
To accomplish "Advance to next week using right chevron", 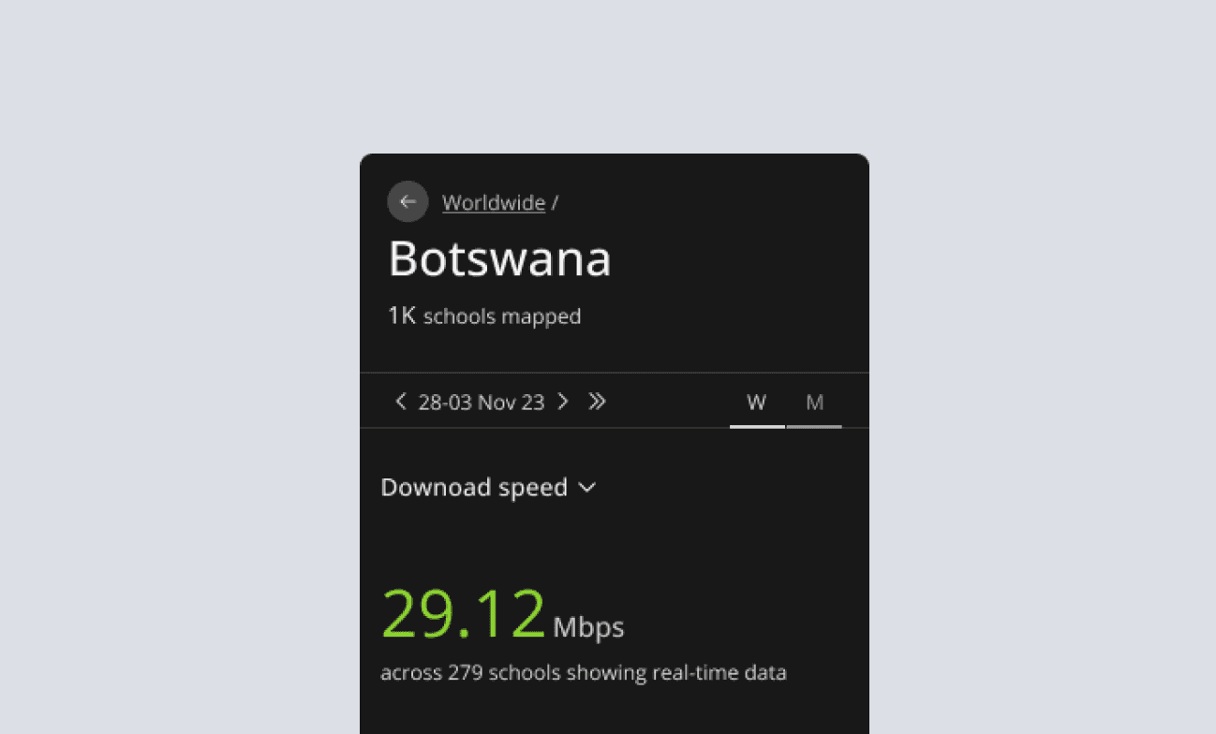I will coord(563,402).
